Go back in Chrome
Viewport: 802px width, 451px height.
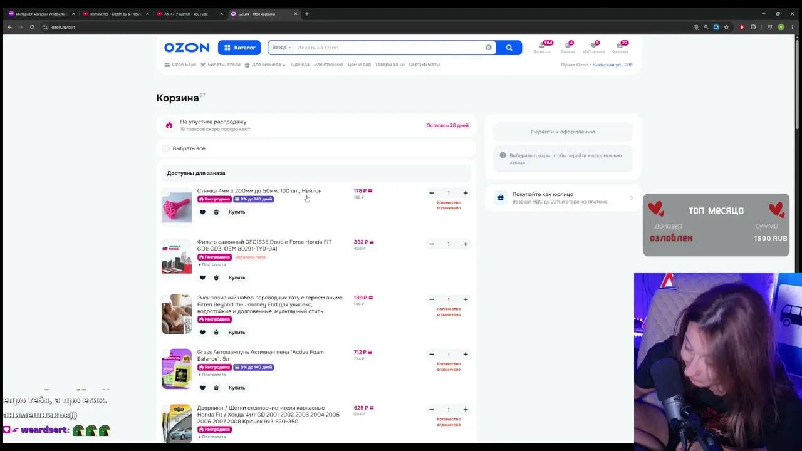[9, 27]
